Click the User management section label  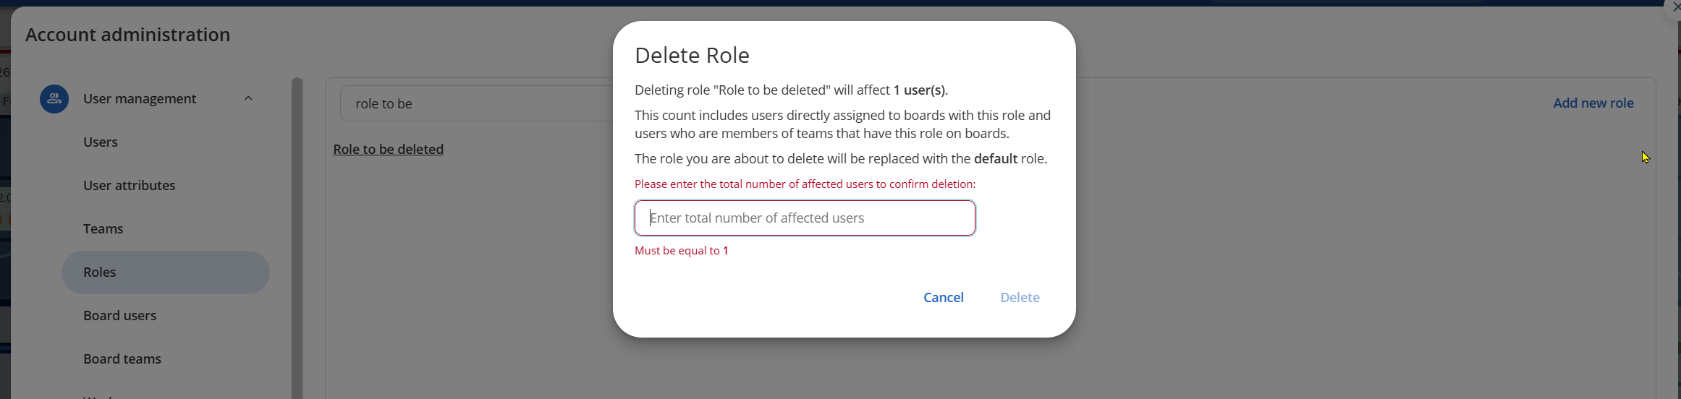coord(140,99)
